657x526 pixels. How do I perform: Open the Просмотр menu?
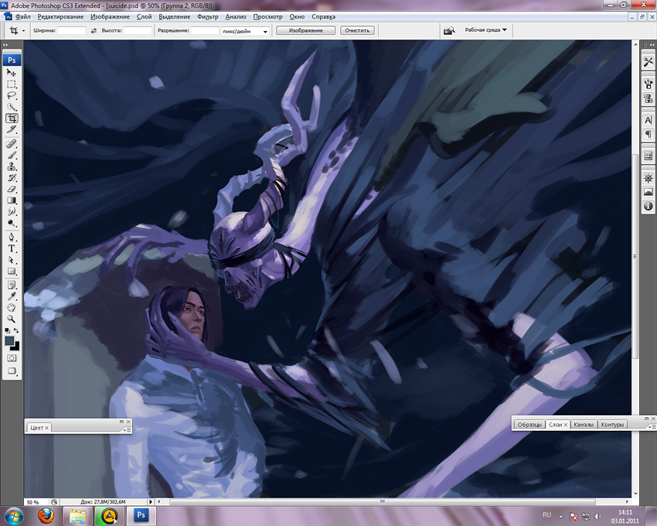(x=267, y=17)
